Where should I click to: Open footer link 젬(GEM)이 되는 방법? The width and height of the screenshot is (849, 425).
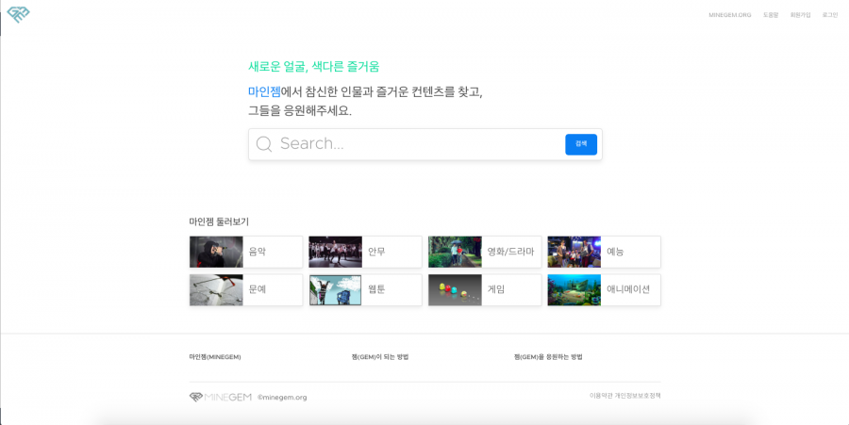380,357
